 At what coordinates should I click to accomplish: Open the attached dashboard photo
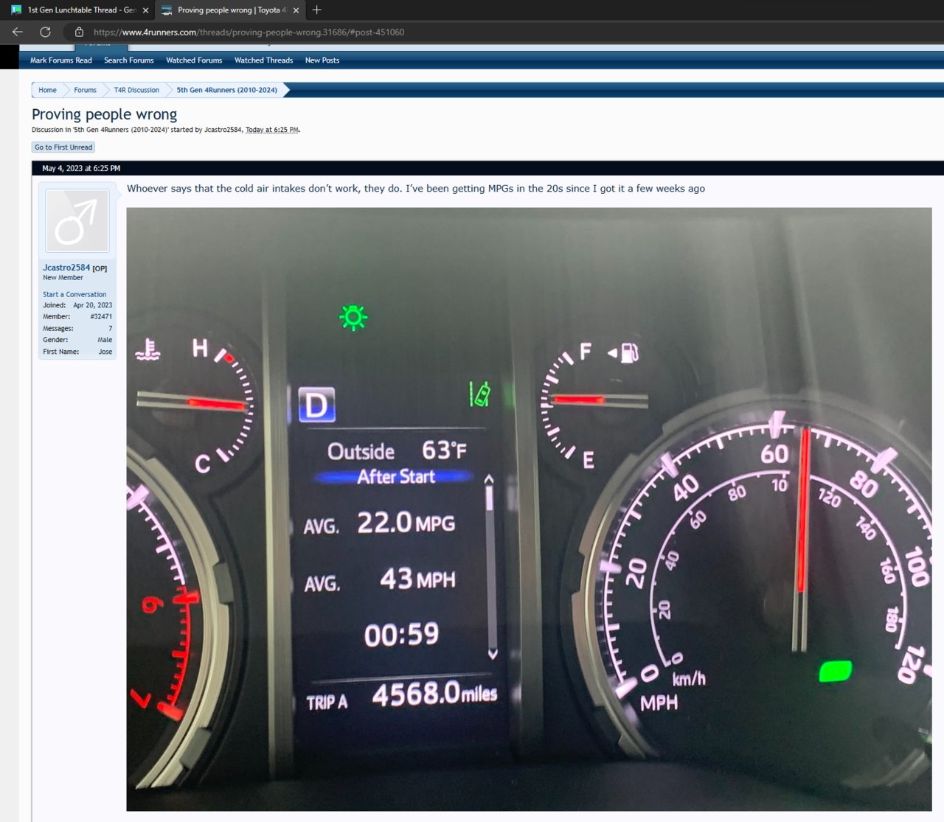point(529,509)
